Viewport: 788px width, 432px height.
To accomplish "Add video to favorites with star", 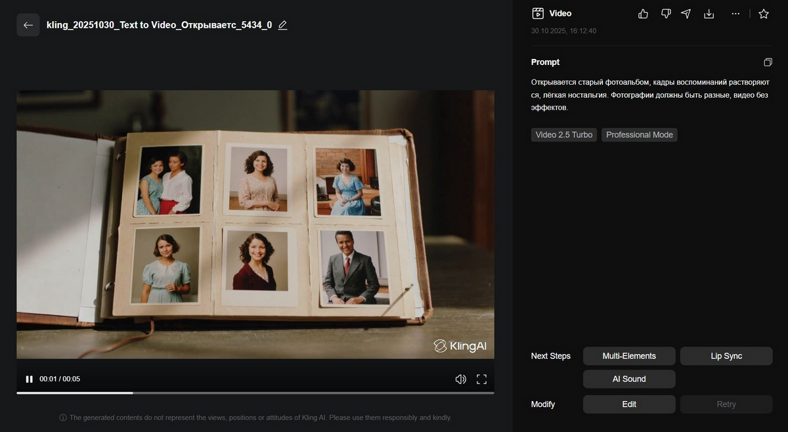I will [x=764, y=13].
